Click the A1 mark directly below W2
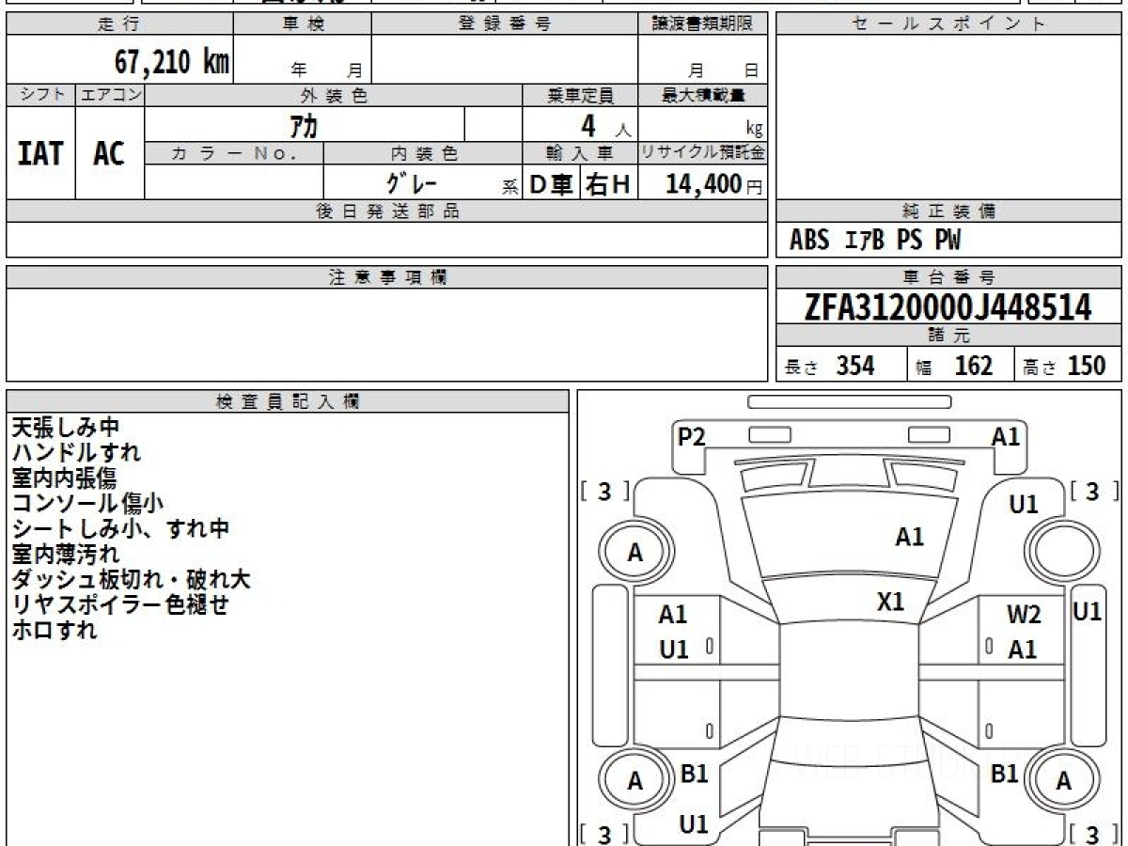This screenshot has width=1128, height=846. [x=1023, y=650]
